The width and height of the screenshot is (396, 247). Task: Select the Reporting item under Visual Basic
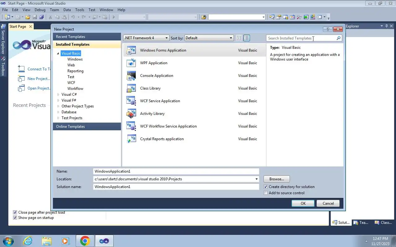click(x=75, y=71)
